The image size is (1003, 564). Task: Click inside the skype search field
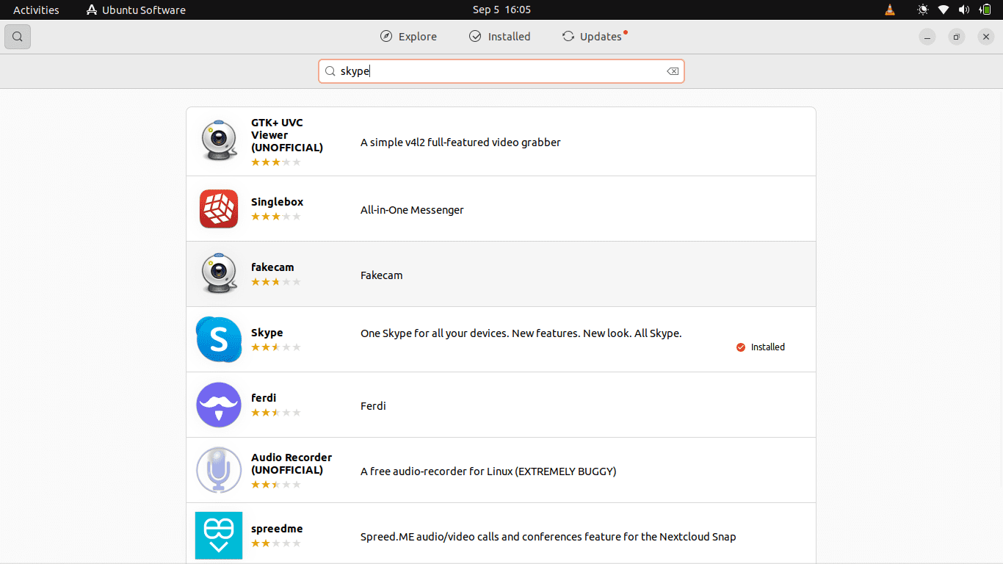point(501,71)
